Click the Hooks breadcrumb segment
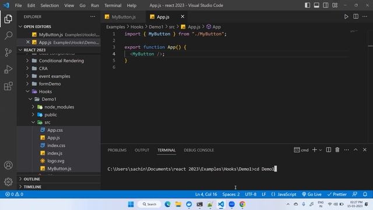The image size is (373, 210). pos(137,27)
